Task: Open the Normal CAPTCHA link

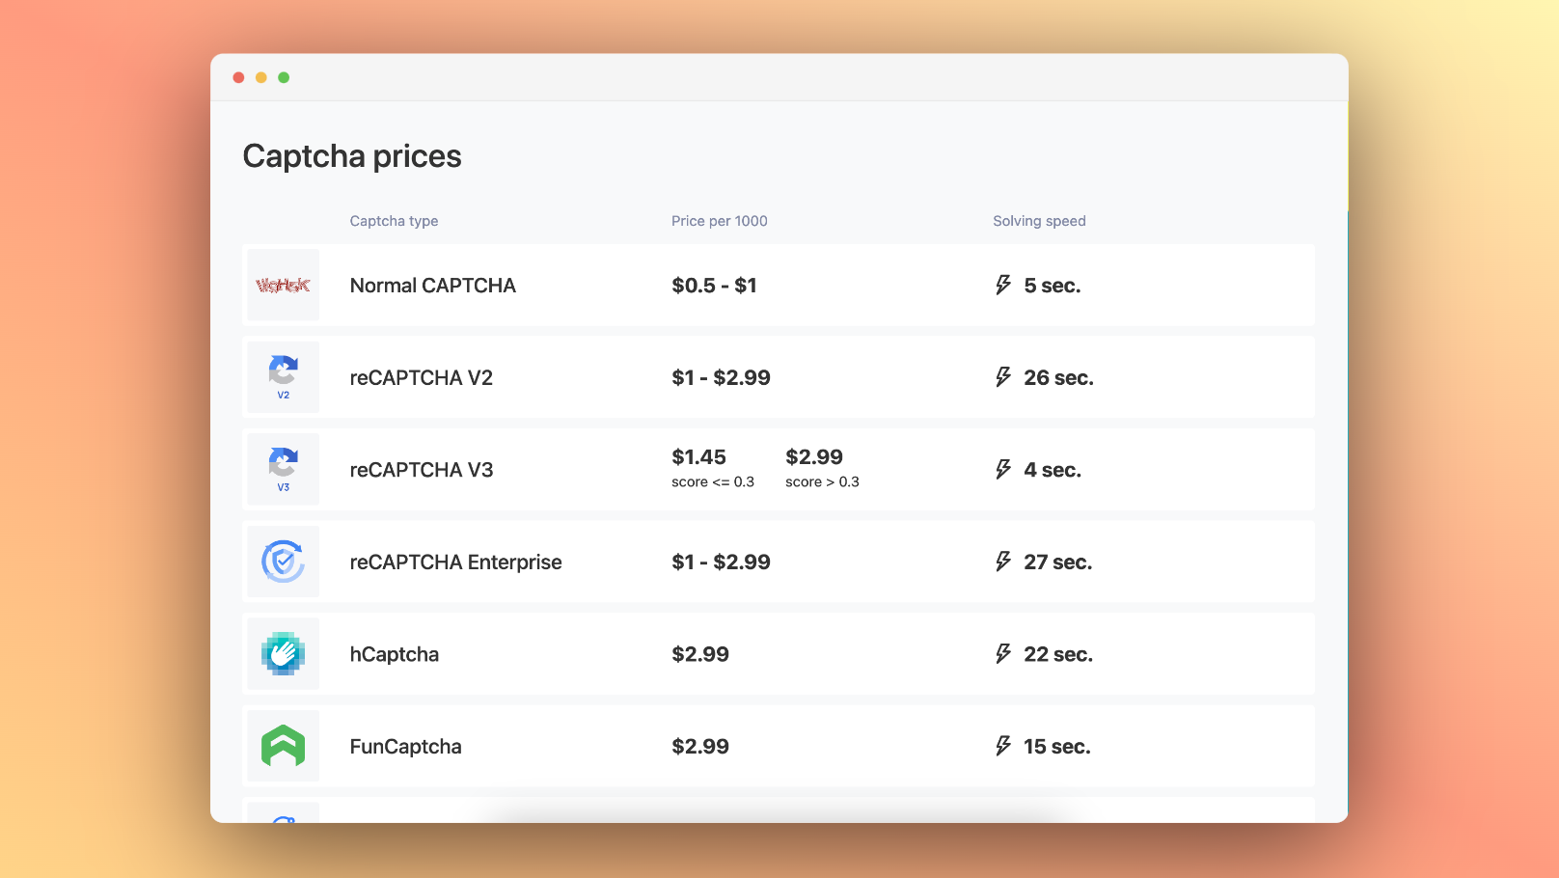Action: (x=432, y=286)
